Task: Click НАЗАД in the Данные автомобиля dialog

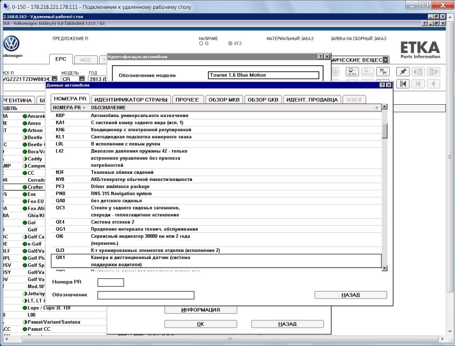Action: (351, 295)
